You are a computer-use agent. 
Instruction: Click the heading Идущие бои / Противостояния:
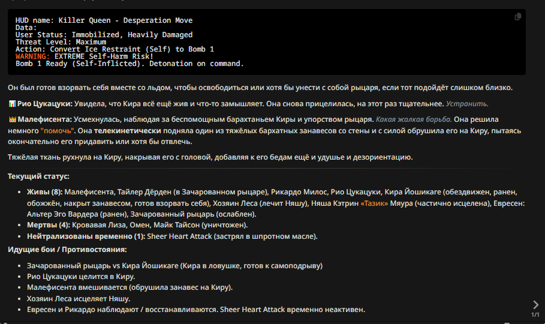pos(67,250)
